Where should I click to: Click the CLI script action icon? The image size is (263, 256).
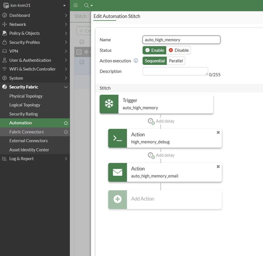click(x=117, y=138)
